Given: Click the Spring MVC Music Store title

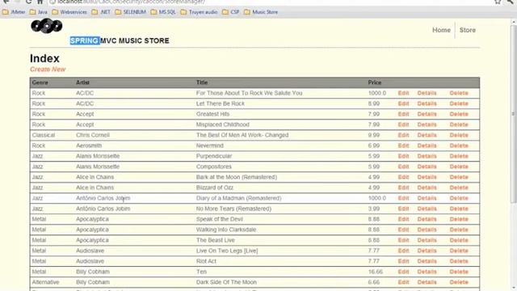Looking at the screenshot, I should pyautogui.click(x=120, y=40).
